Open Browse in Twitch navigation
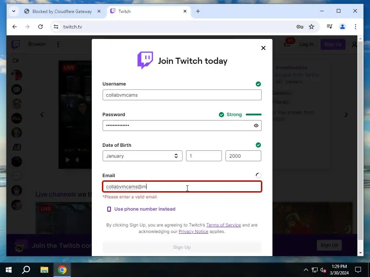 (x=36, y=44)
